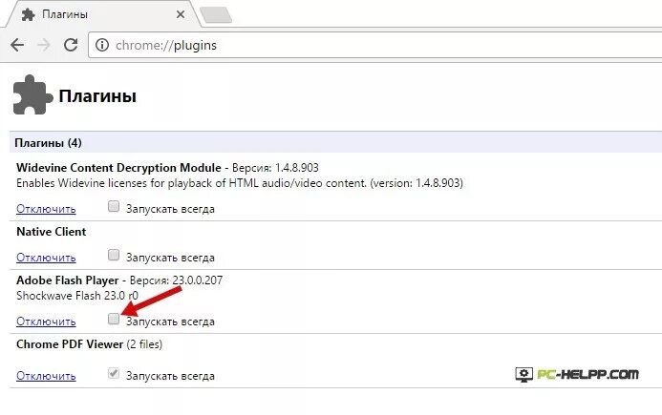Click the Версия: 1.4.8.903 text

point(275,168)
